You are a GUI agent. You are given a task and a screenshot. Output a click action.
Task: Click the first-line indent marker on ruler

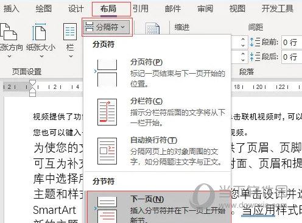point(32,83)
